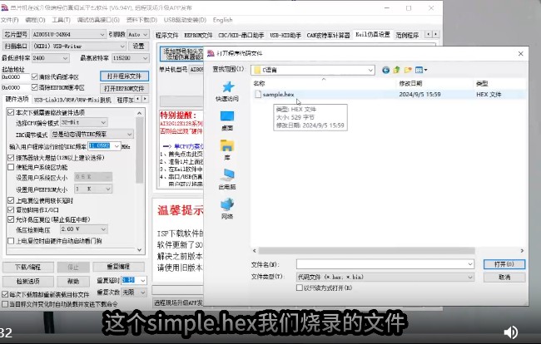Viewport: 541px width, 344px height.
Task: Switch to the EEPROM file tab
Action: click(198, 35)
